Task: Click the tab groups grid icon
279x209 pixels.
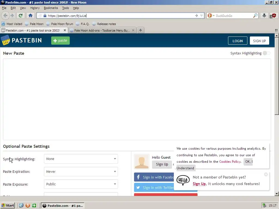Action: 276,30
